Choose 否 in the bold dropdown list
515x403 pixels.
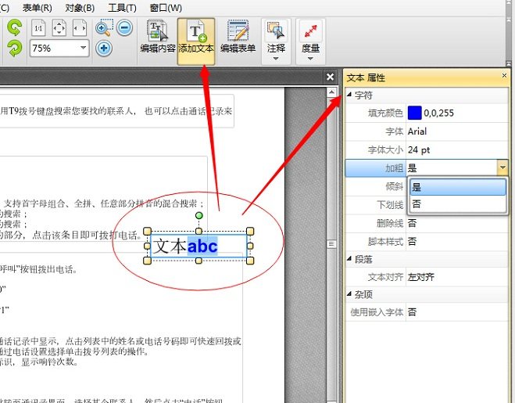458,204
